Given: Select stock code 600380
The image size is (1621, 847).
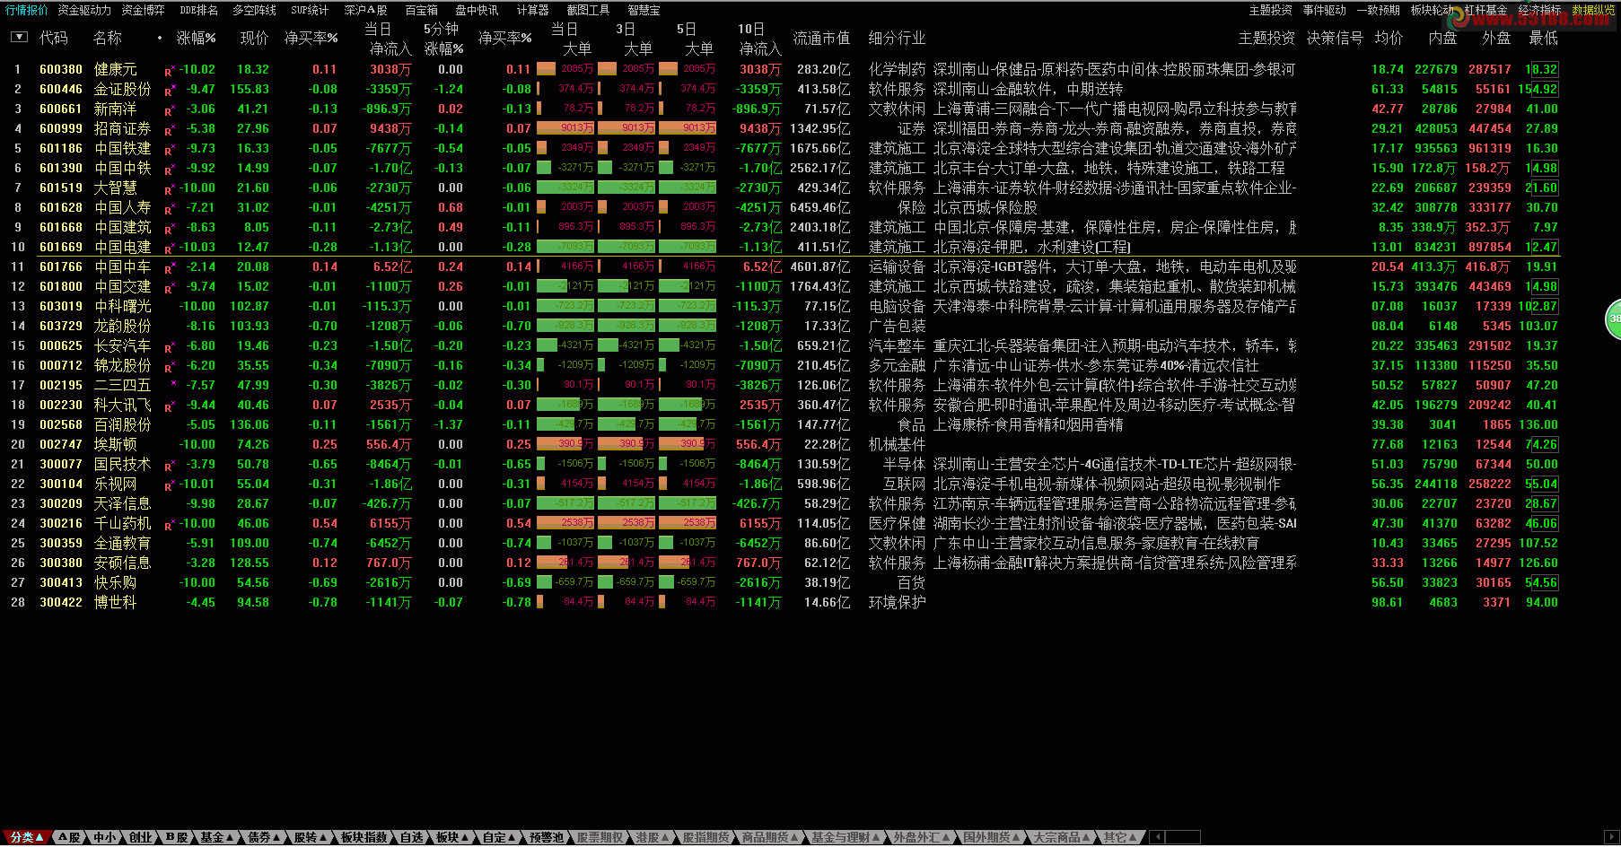Looking at the screenshot, I should (x=61, y=69).
